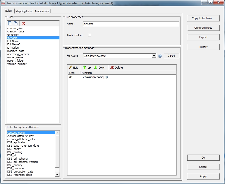225x184 pixels.
Task: Click the Insert button
Action: [x=171, y=56]
